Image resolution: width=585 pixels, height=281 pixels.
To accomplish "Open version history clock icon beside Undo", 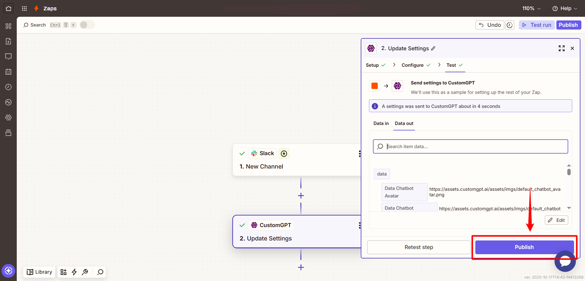I will click(510, 25).
